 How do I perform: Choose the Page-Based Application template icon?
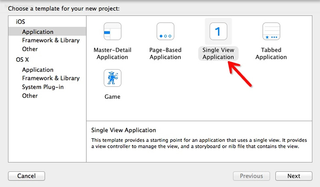click(165, 32)
